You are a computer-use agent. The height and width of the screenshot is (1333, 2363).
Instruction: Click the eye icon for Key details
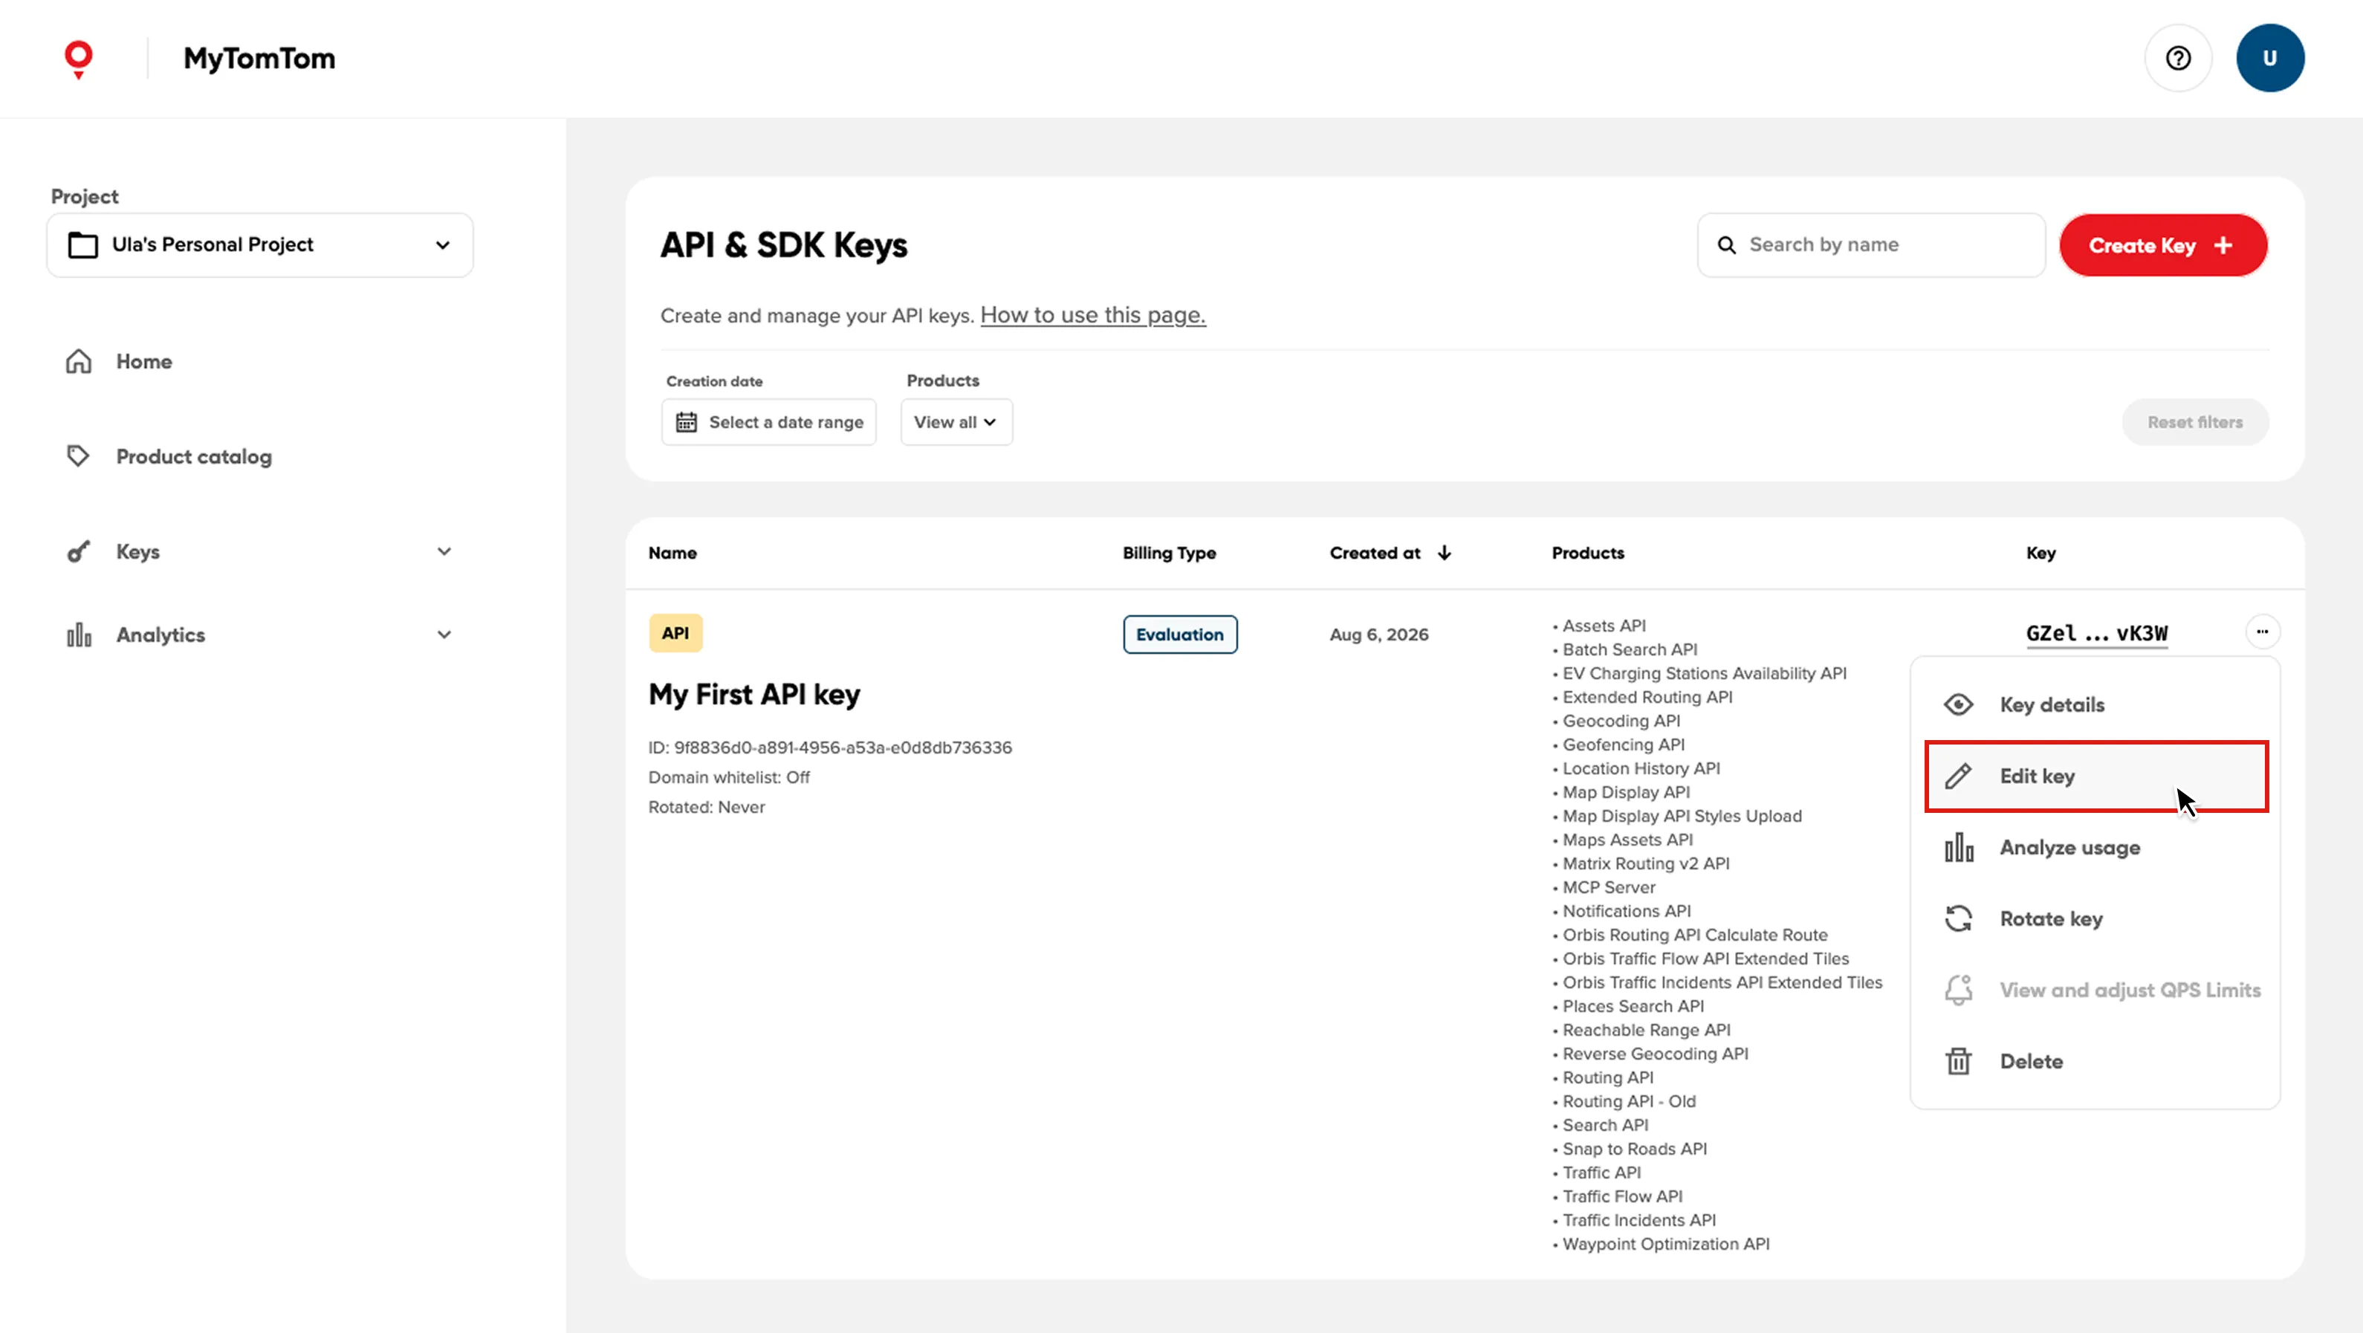click(1959, 704)
